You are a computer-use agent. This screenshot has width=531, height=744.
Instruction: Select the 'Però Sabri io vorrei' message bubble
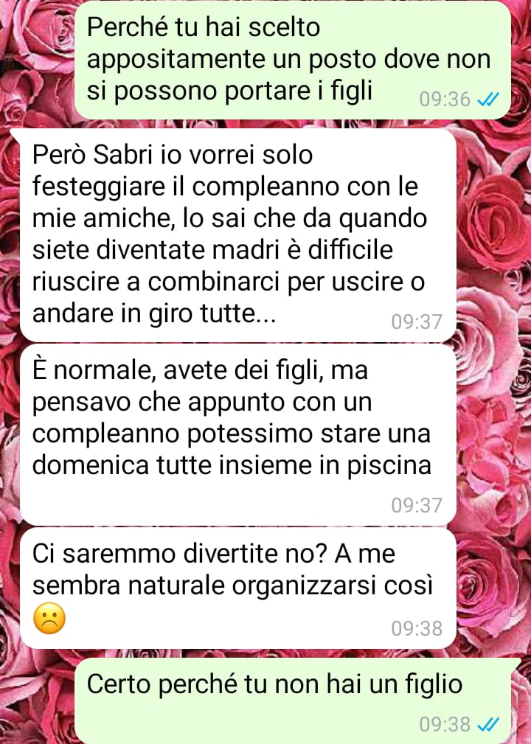click(x=237, y=235)
